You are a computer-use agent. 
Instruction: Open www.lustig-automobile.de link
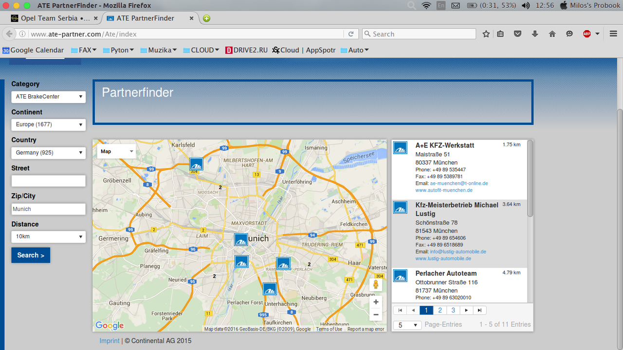(x=443, y=259)
